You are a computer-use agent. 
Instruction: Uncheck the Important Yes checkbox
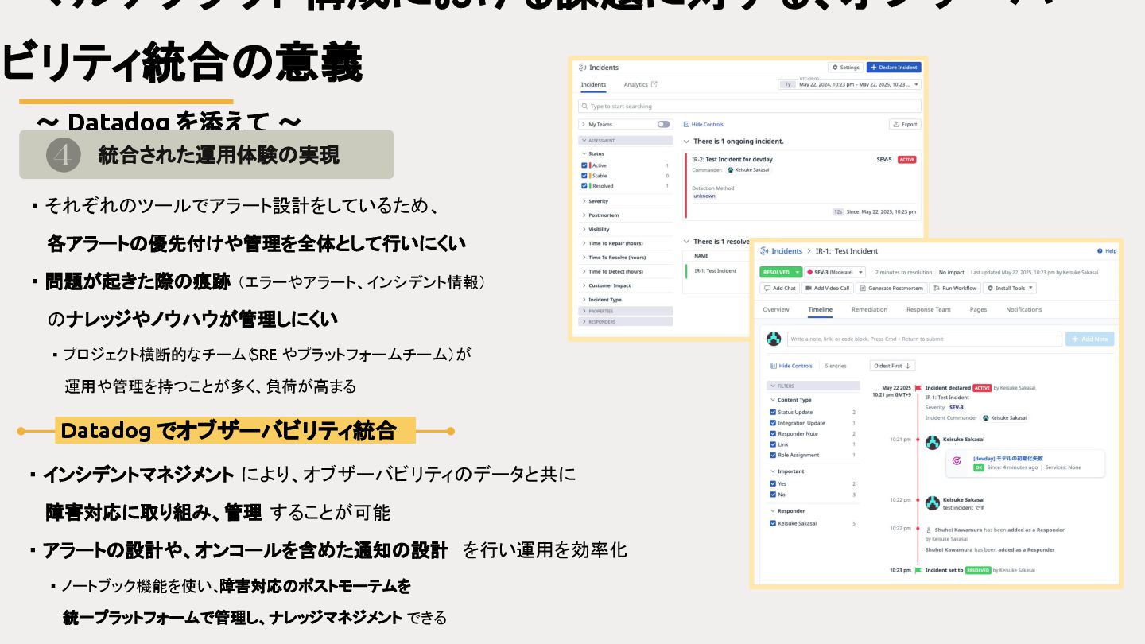(x=773, y=483)
